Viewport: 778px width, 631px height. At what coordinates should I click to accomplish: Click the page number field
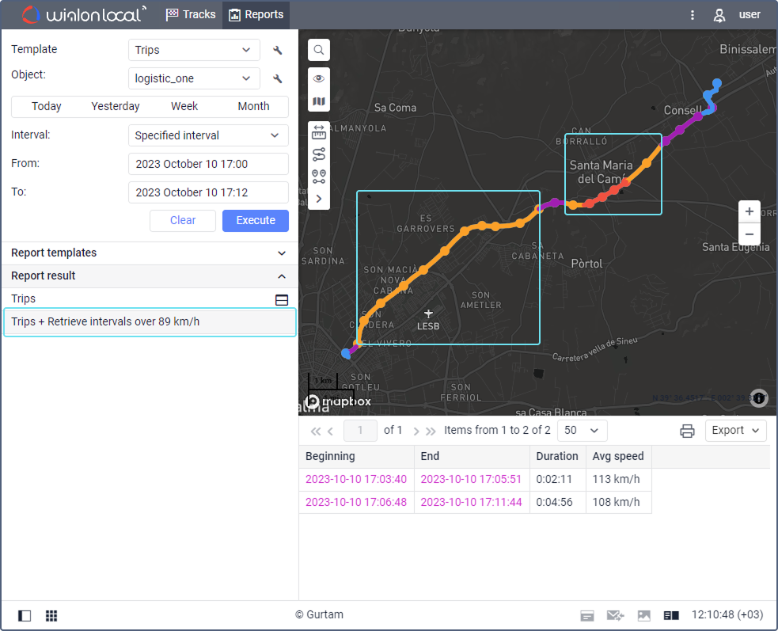(x=360, y=431)
